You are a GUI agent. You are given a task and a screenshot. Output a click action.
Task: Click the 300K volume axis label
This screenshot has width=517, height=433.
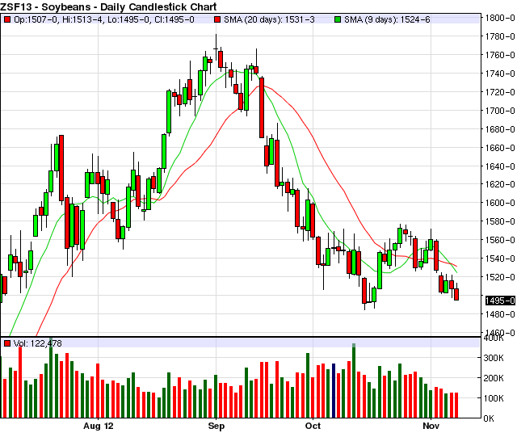pos(494,358)
